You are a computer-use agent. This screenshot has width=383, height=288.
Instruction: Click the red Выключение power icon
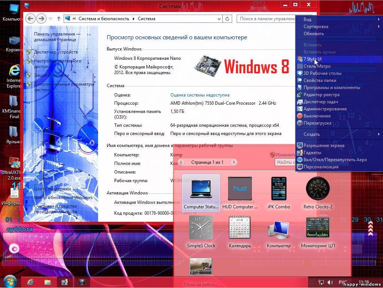pos(300,116)
